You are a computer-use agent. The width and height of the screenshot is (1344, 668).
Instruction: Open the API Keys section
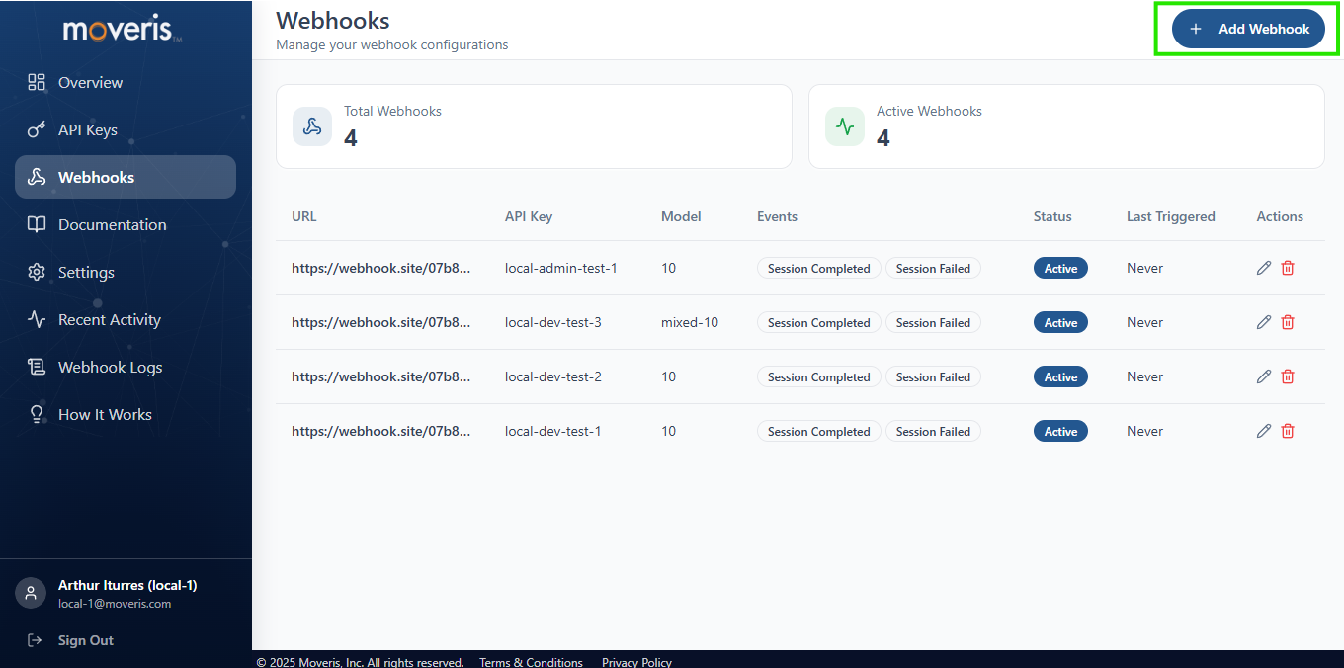pos(36,129)
